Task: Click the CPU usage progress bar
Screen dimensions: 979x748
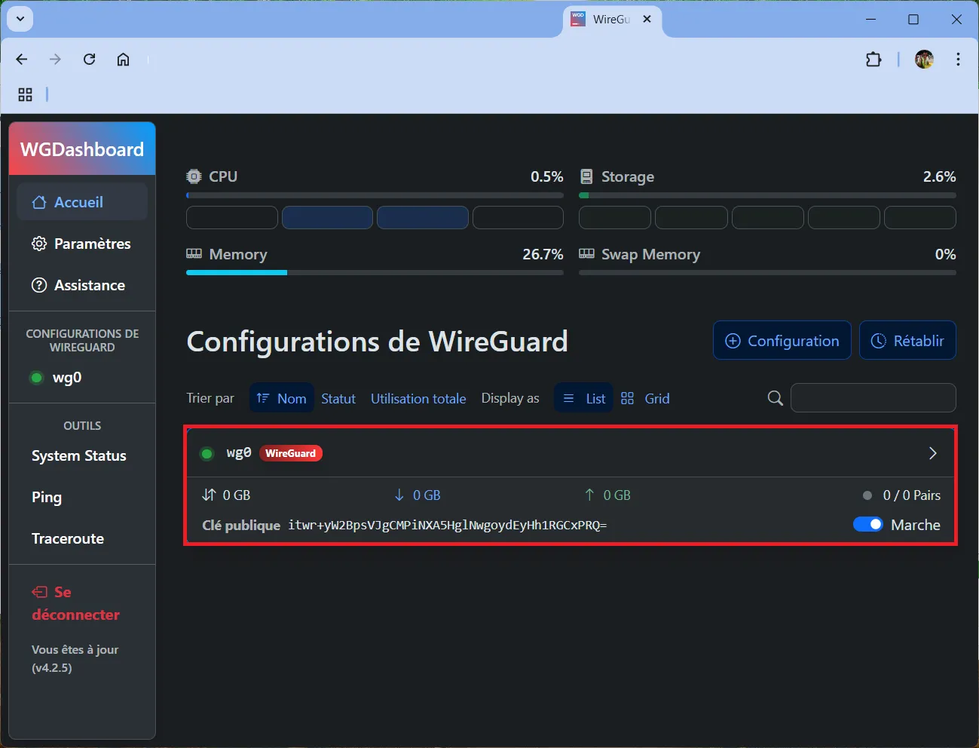Action: 375,195
